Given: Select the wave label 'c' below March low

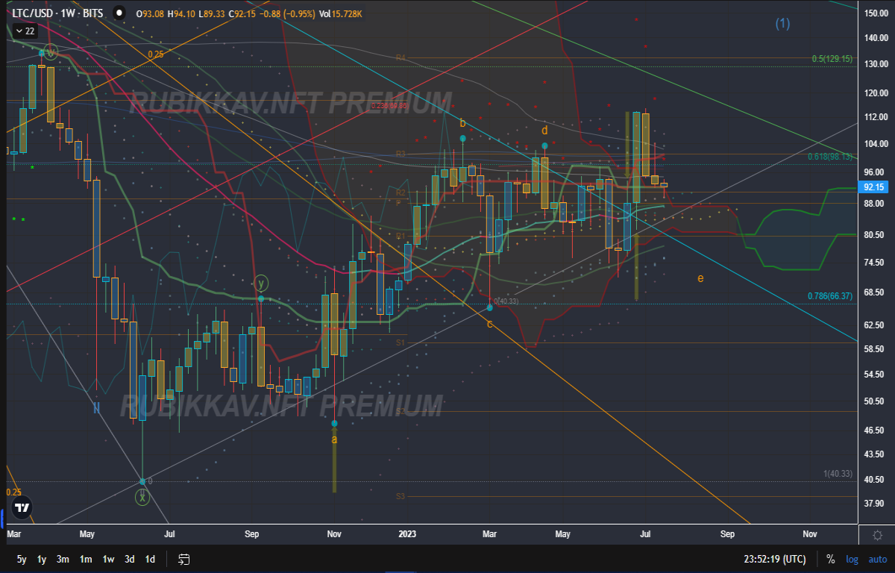Looking at the screenshot, I should pyautogui.click(x=490, y=324).
